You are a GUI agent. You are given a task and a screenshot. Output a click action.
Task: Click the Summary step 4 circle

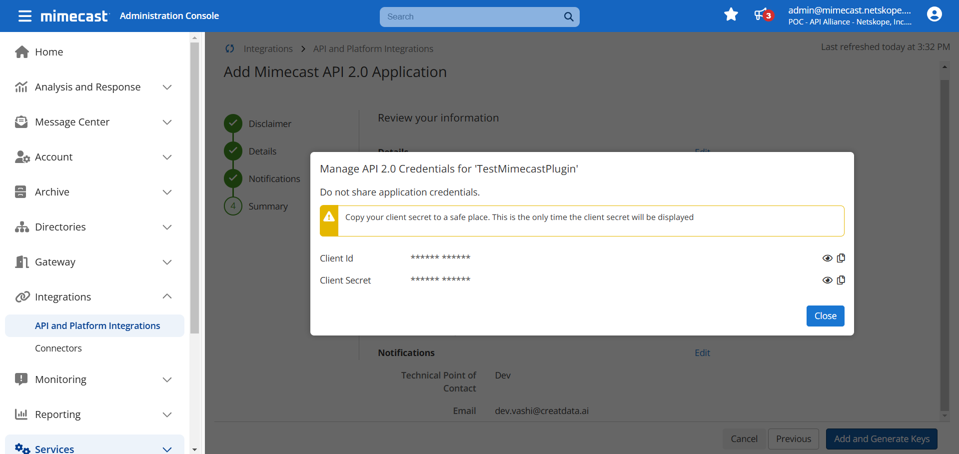click(x=233, y=206)
